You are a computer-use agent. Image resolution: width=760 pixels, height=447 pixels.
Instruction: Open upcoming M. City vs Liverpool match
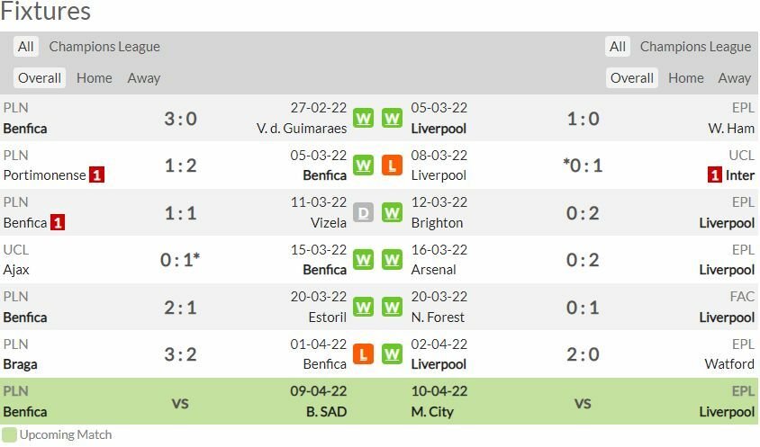(583, 403)
